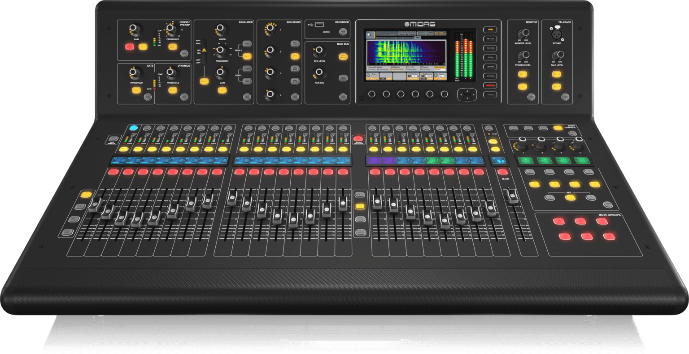The height and width of the screenshot is (354, 689).
Task: Enable the Compressor in the Dynamics section
Action: click(x=172, y=90)
